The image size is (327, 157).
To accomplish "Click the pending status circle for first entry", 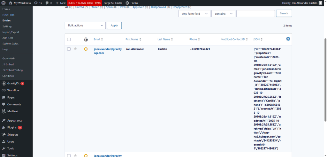I will coord(86,49).
